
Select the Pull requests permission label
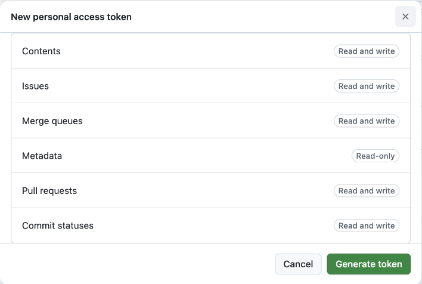pyautogui.click(x=49, y=191)
